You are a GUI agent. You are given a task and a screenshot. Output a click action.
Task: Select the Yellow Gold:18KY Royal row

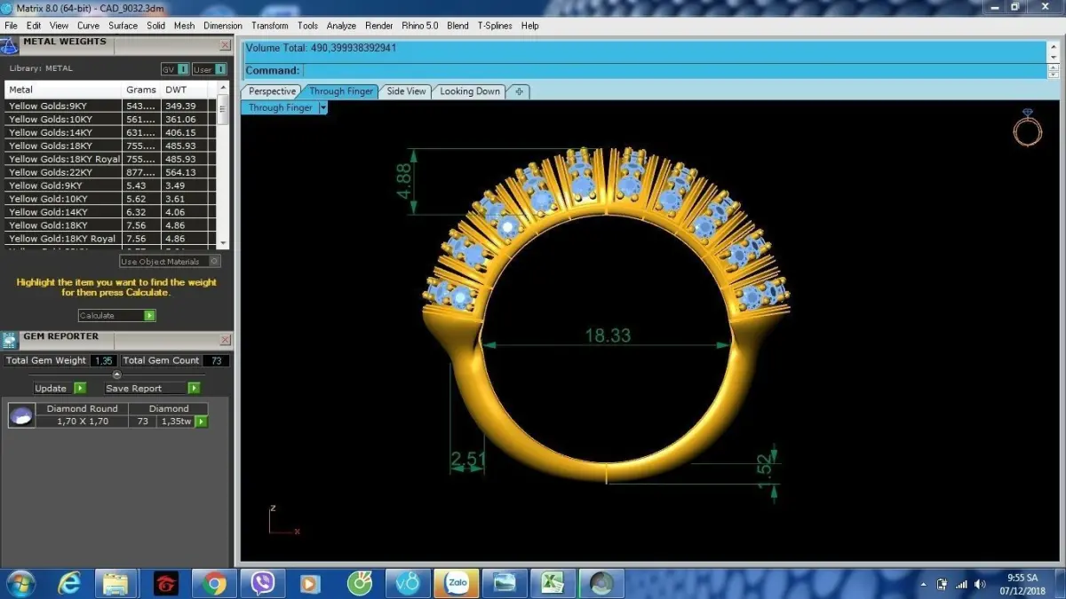(110, 239)
